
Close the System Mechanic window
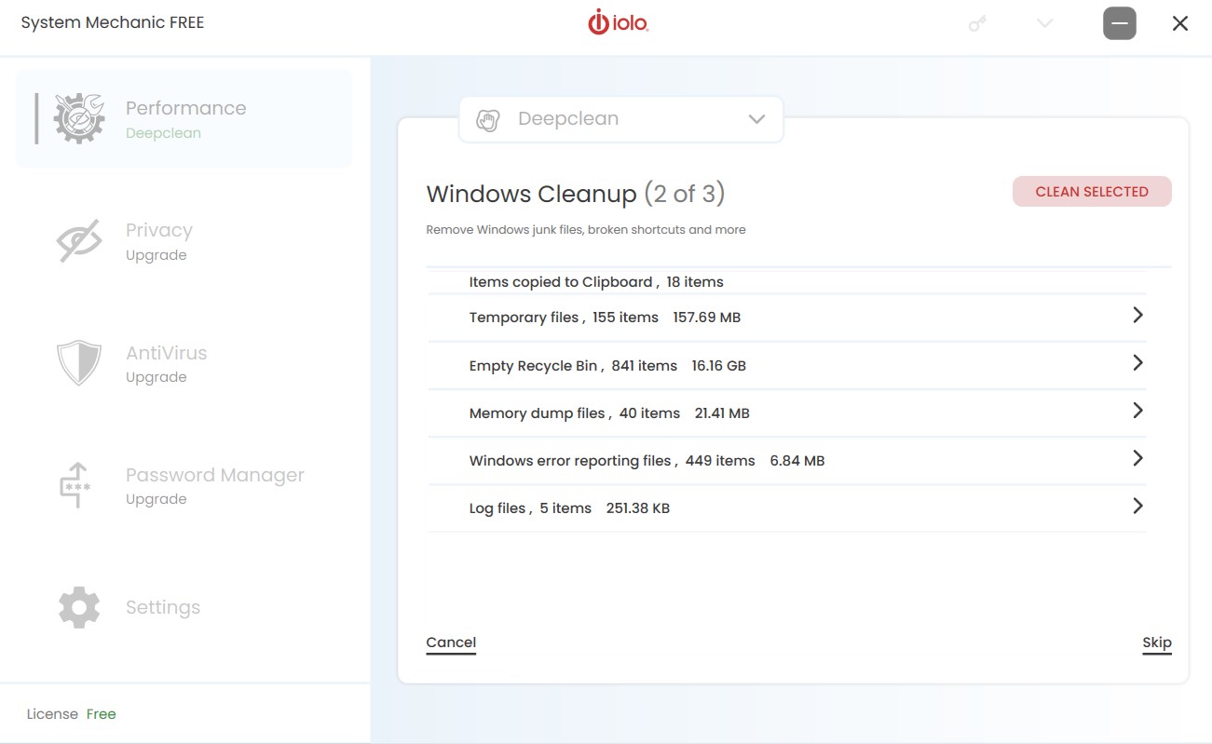click(x=1180, y=23)
